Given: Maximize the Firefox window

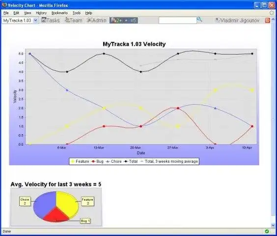Looking at the screenshot, I should coord(264,5).
